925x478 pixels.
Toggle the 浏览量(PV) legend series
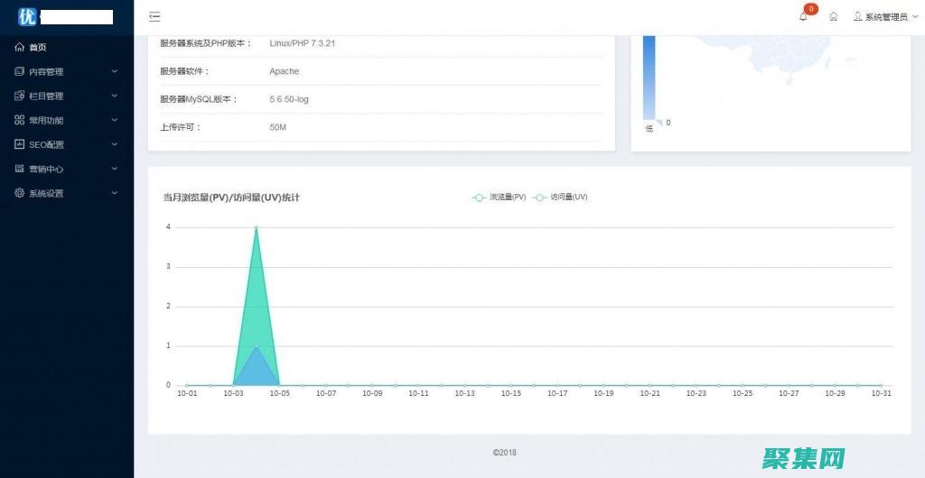tap(499, 197)
